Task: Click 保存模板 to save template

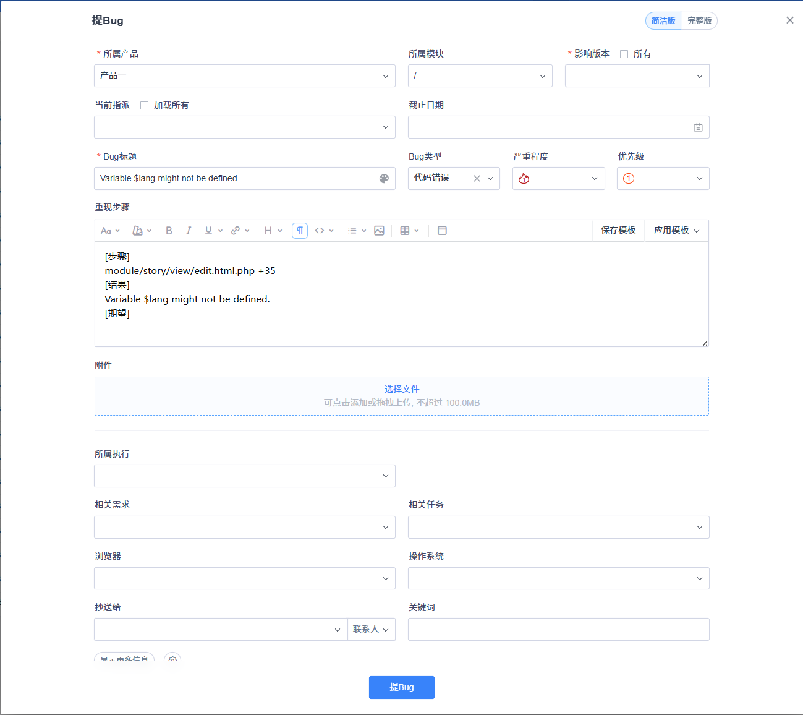Action: click(618, 230)
